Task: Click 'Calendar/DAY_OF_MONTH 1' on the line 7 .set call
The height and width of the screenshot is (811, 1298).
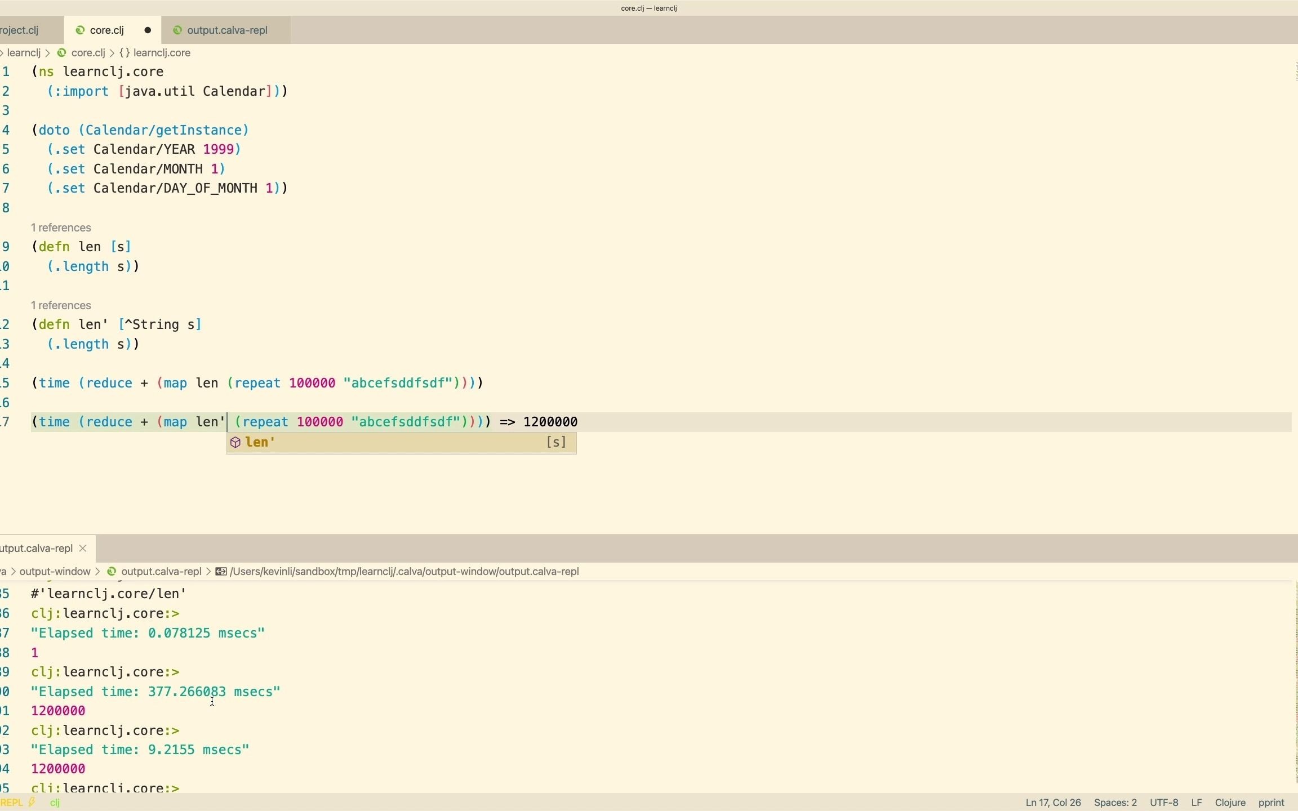Action: (184, 188)
